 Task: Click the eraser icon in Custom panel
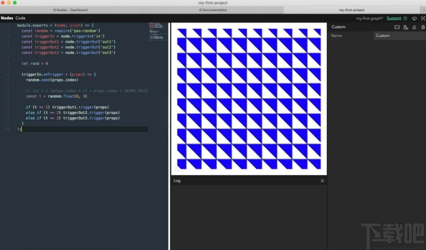(414, 27)
